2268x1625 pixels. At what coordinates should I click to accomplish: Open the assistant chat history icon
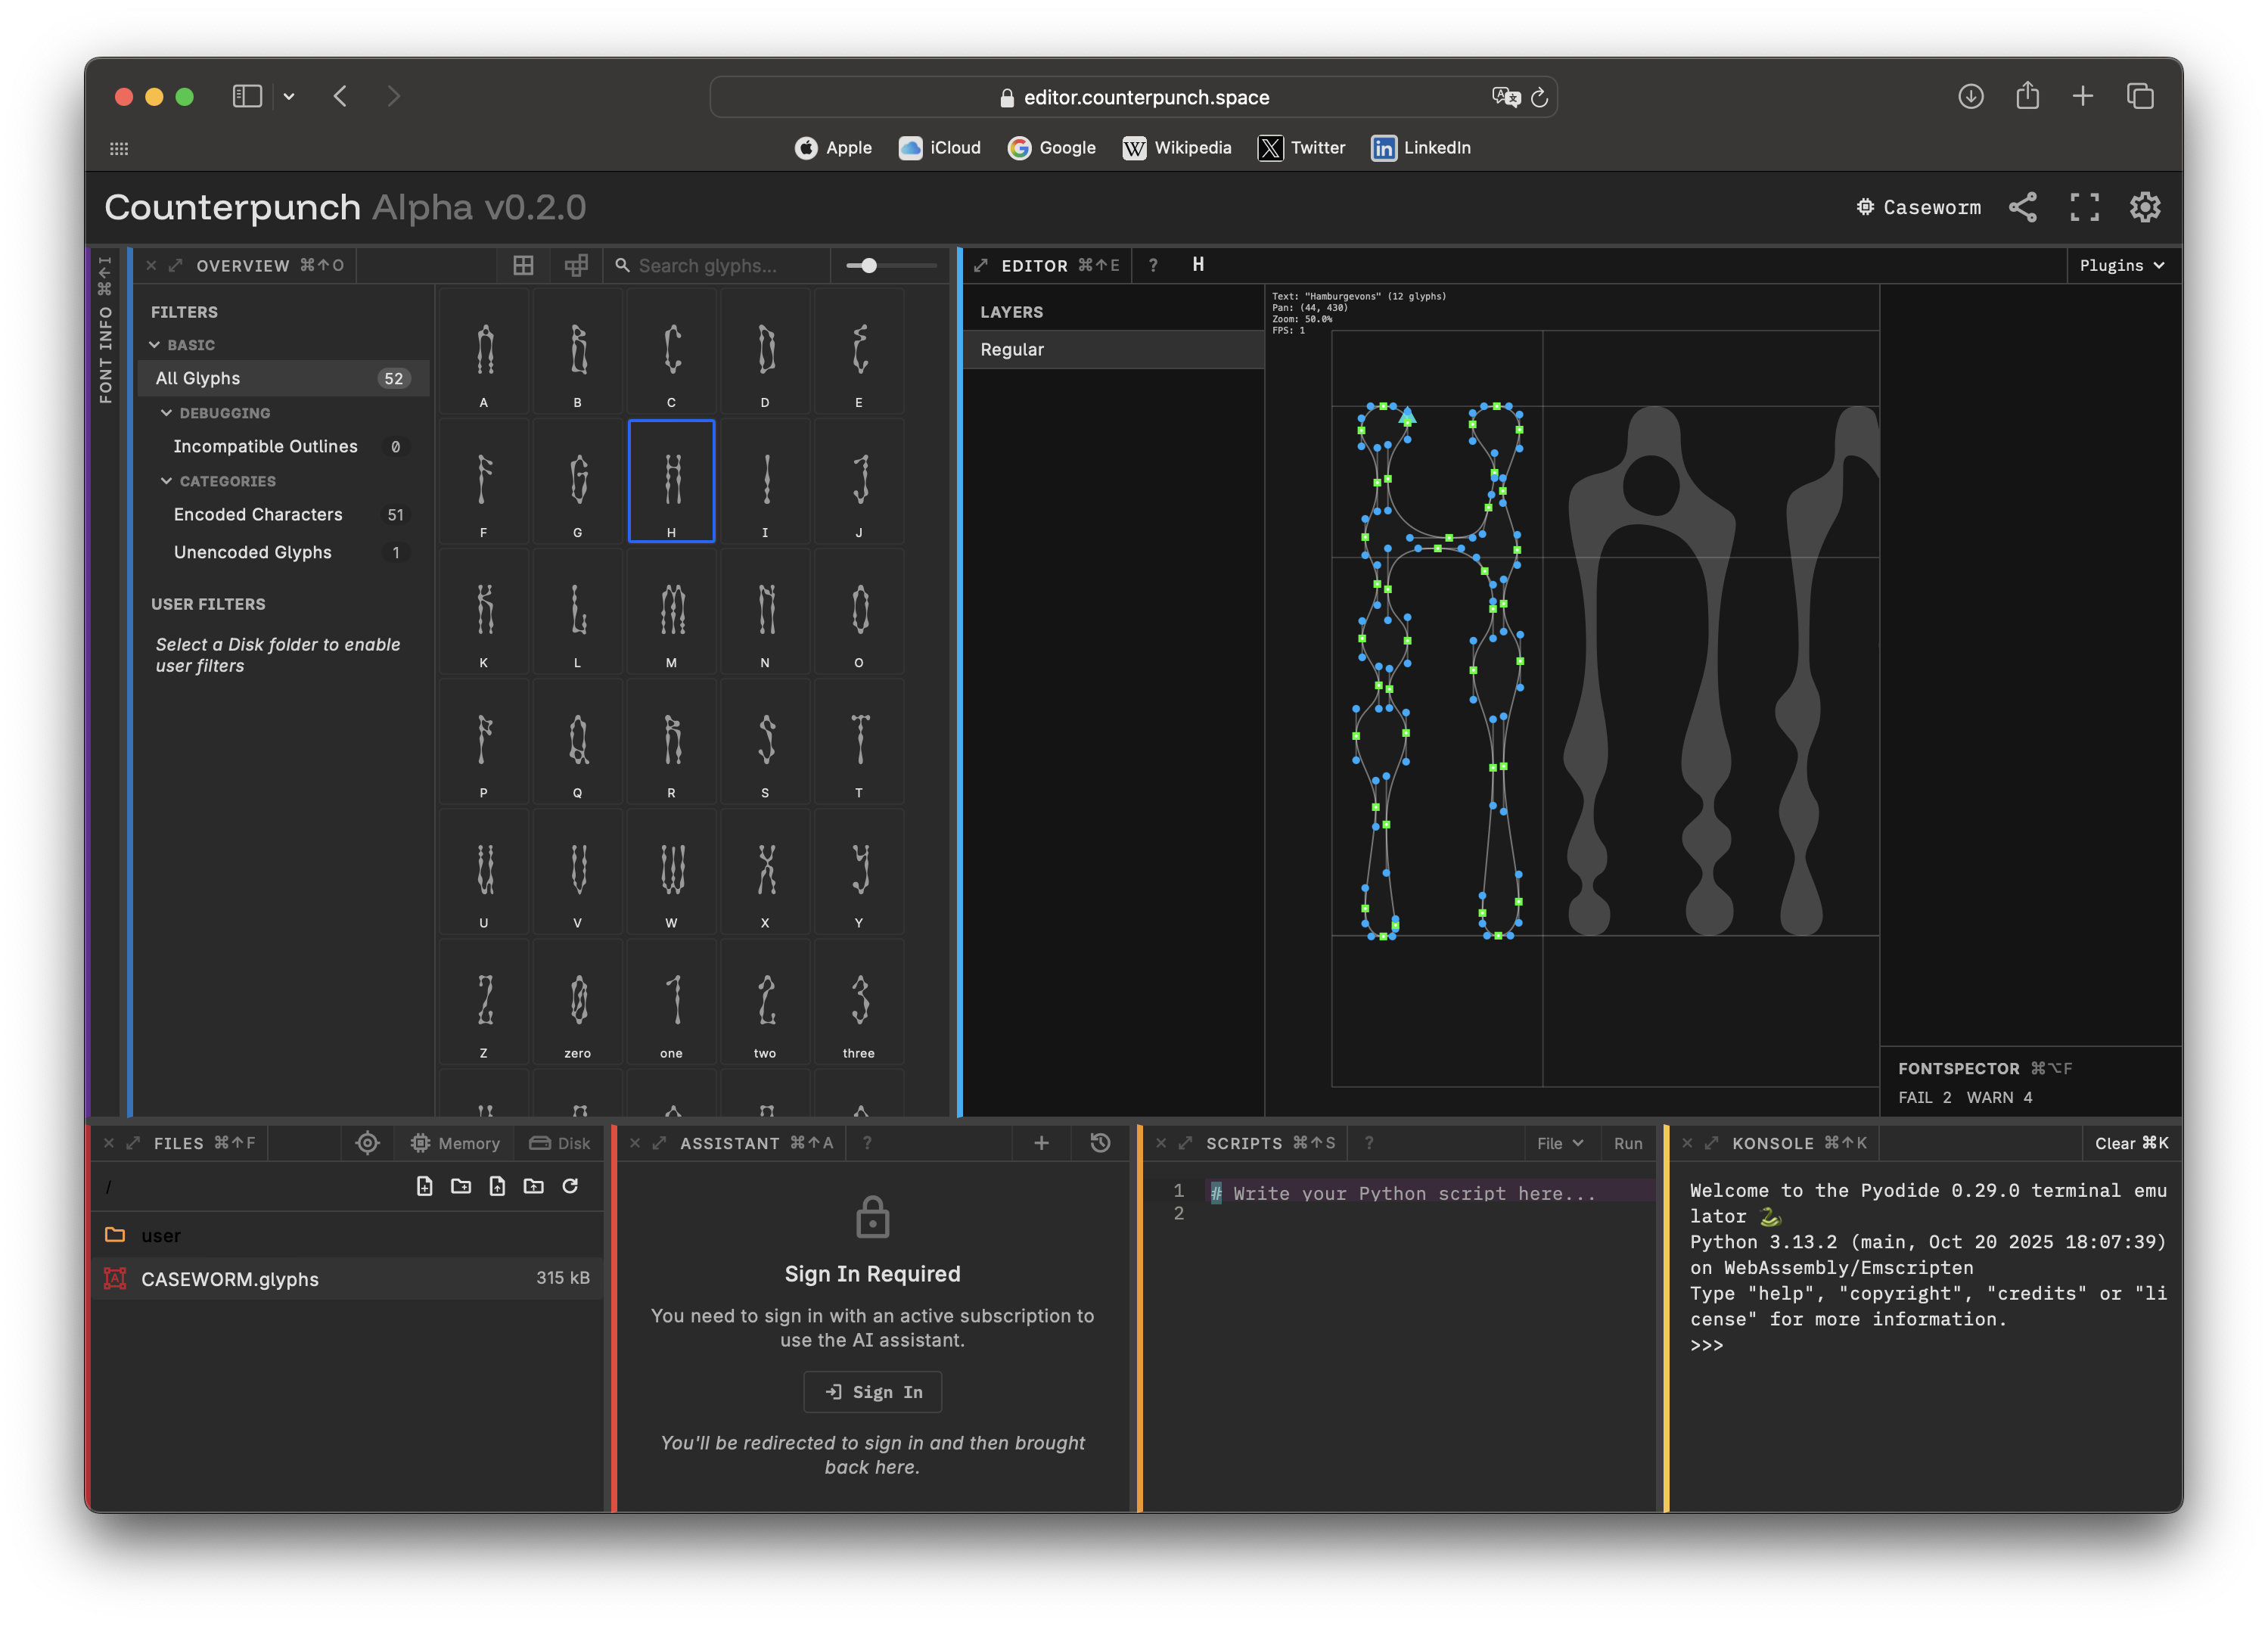click(x=1100, y=1143)
